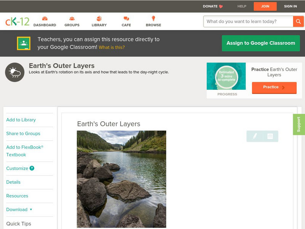Screen dimensions: 305x229
Task: Open the CK-12 logo home link
Action: [x=17, y=21]
